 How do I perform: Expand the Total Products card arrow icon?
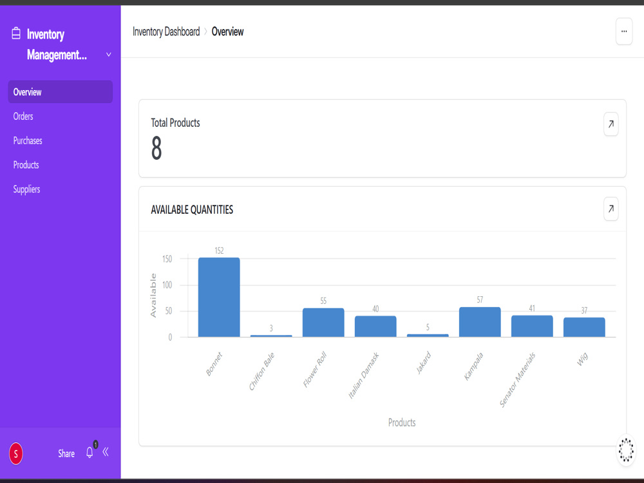click(611, 124)
